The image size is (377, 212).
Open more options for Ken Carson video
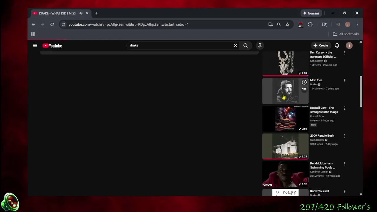click(x=345, y=53)
